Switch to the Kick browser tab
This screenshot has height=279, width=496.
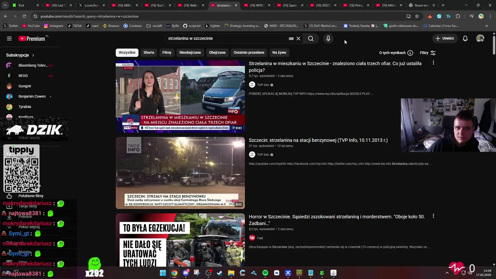26,5
